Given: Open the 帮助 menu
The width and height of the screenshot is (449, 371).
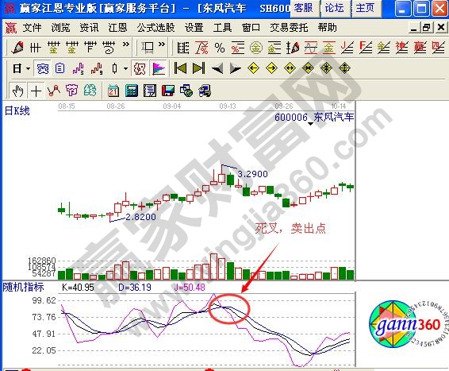Looking at the screenshot, I should tap(327, 28).
